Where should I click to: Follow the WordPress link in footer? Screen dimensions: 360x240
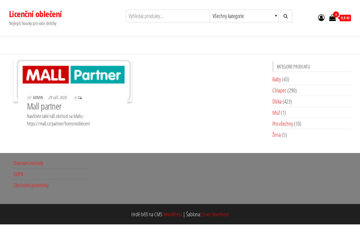172,214
